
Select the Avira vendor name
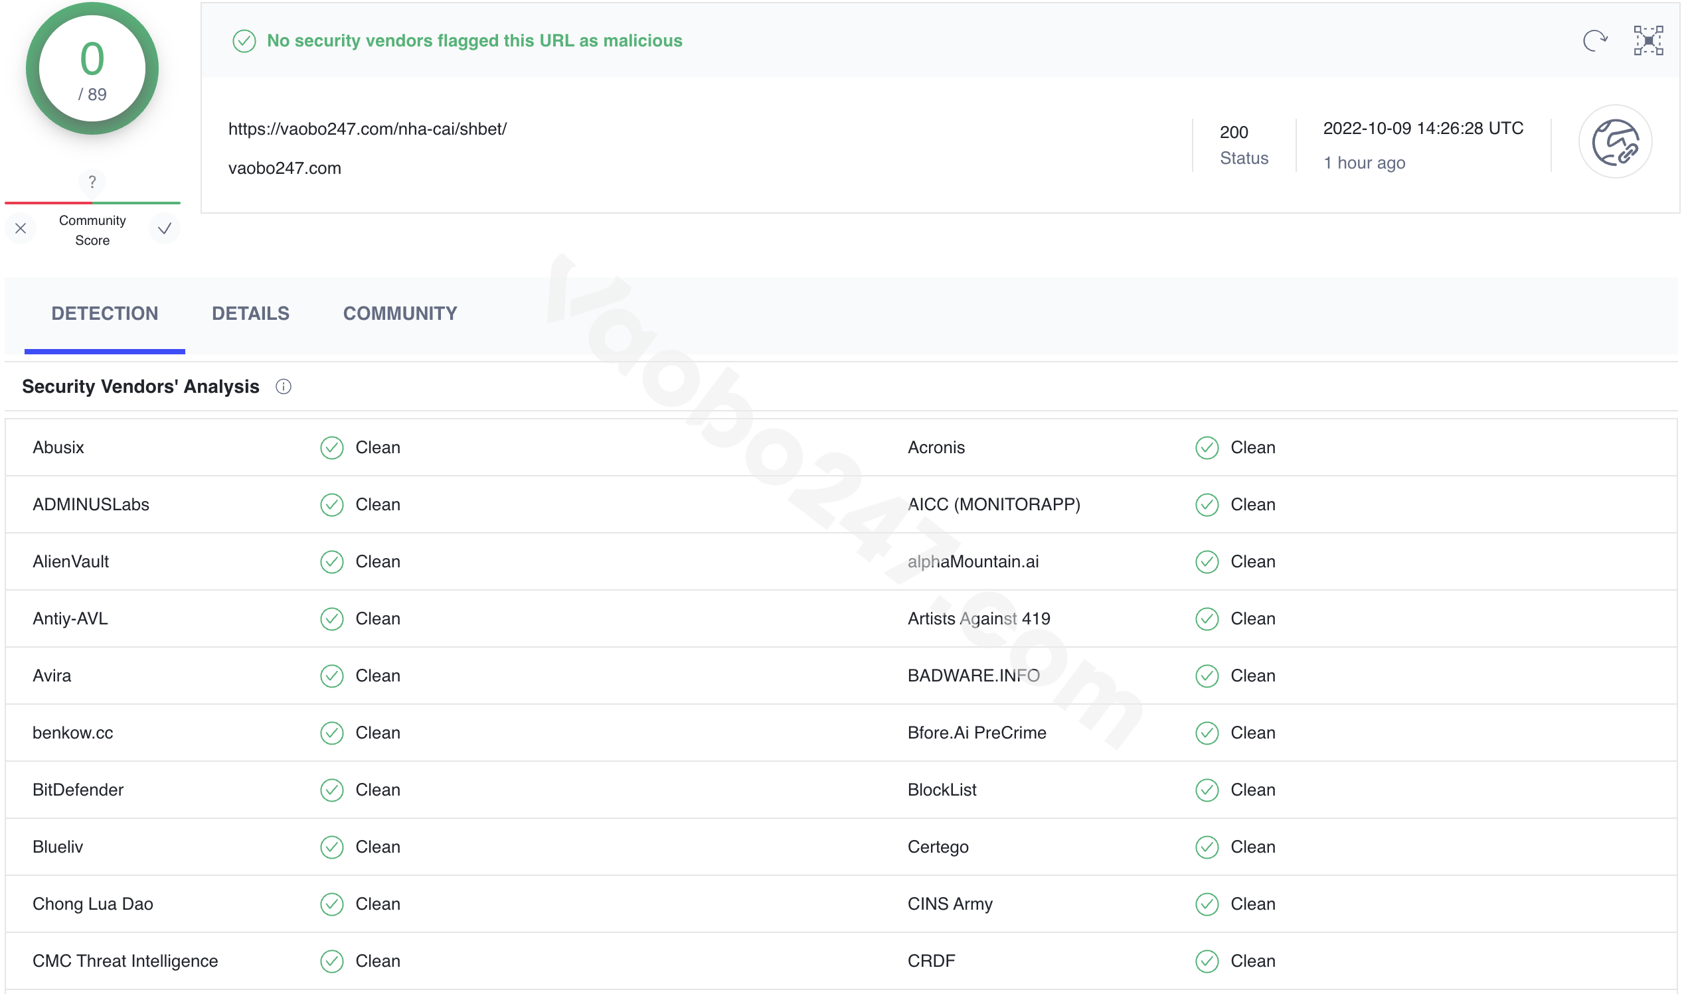(x=52, y=676)
